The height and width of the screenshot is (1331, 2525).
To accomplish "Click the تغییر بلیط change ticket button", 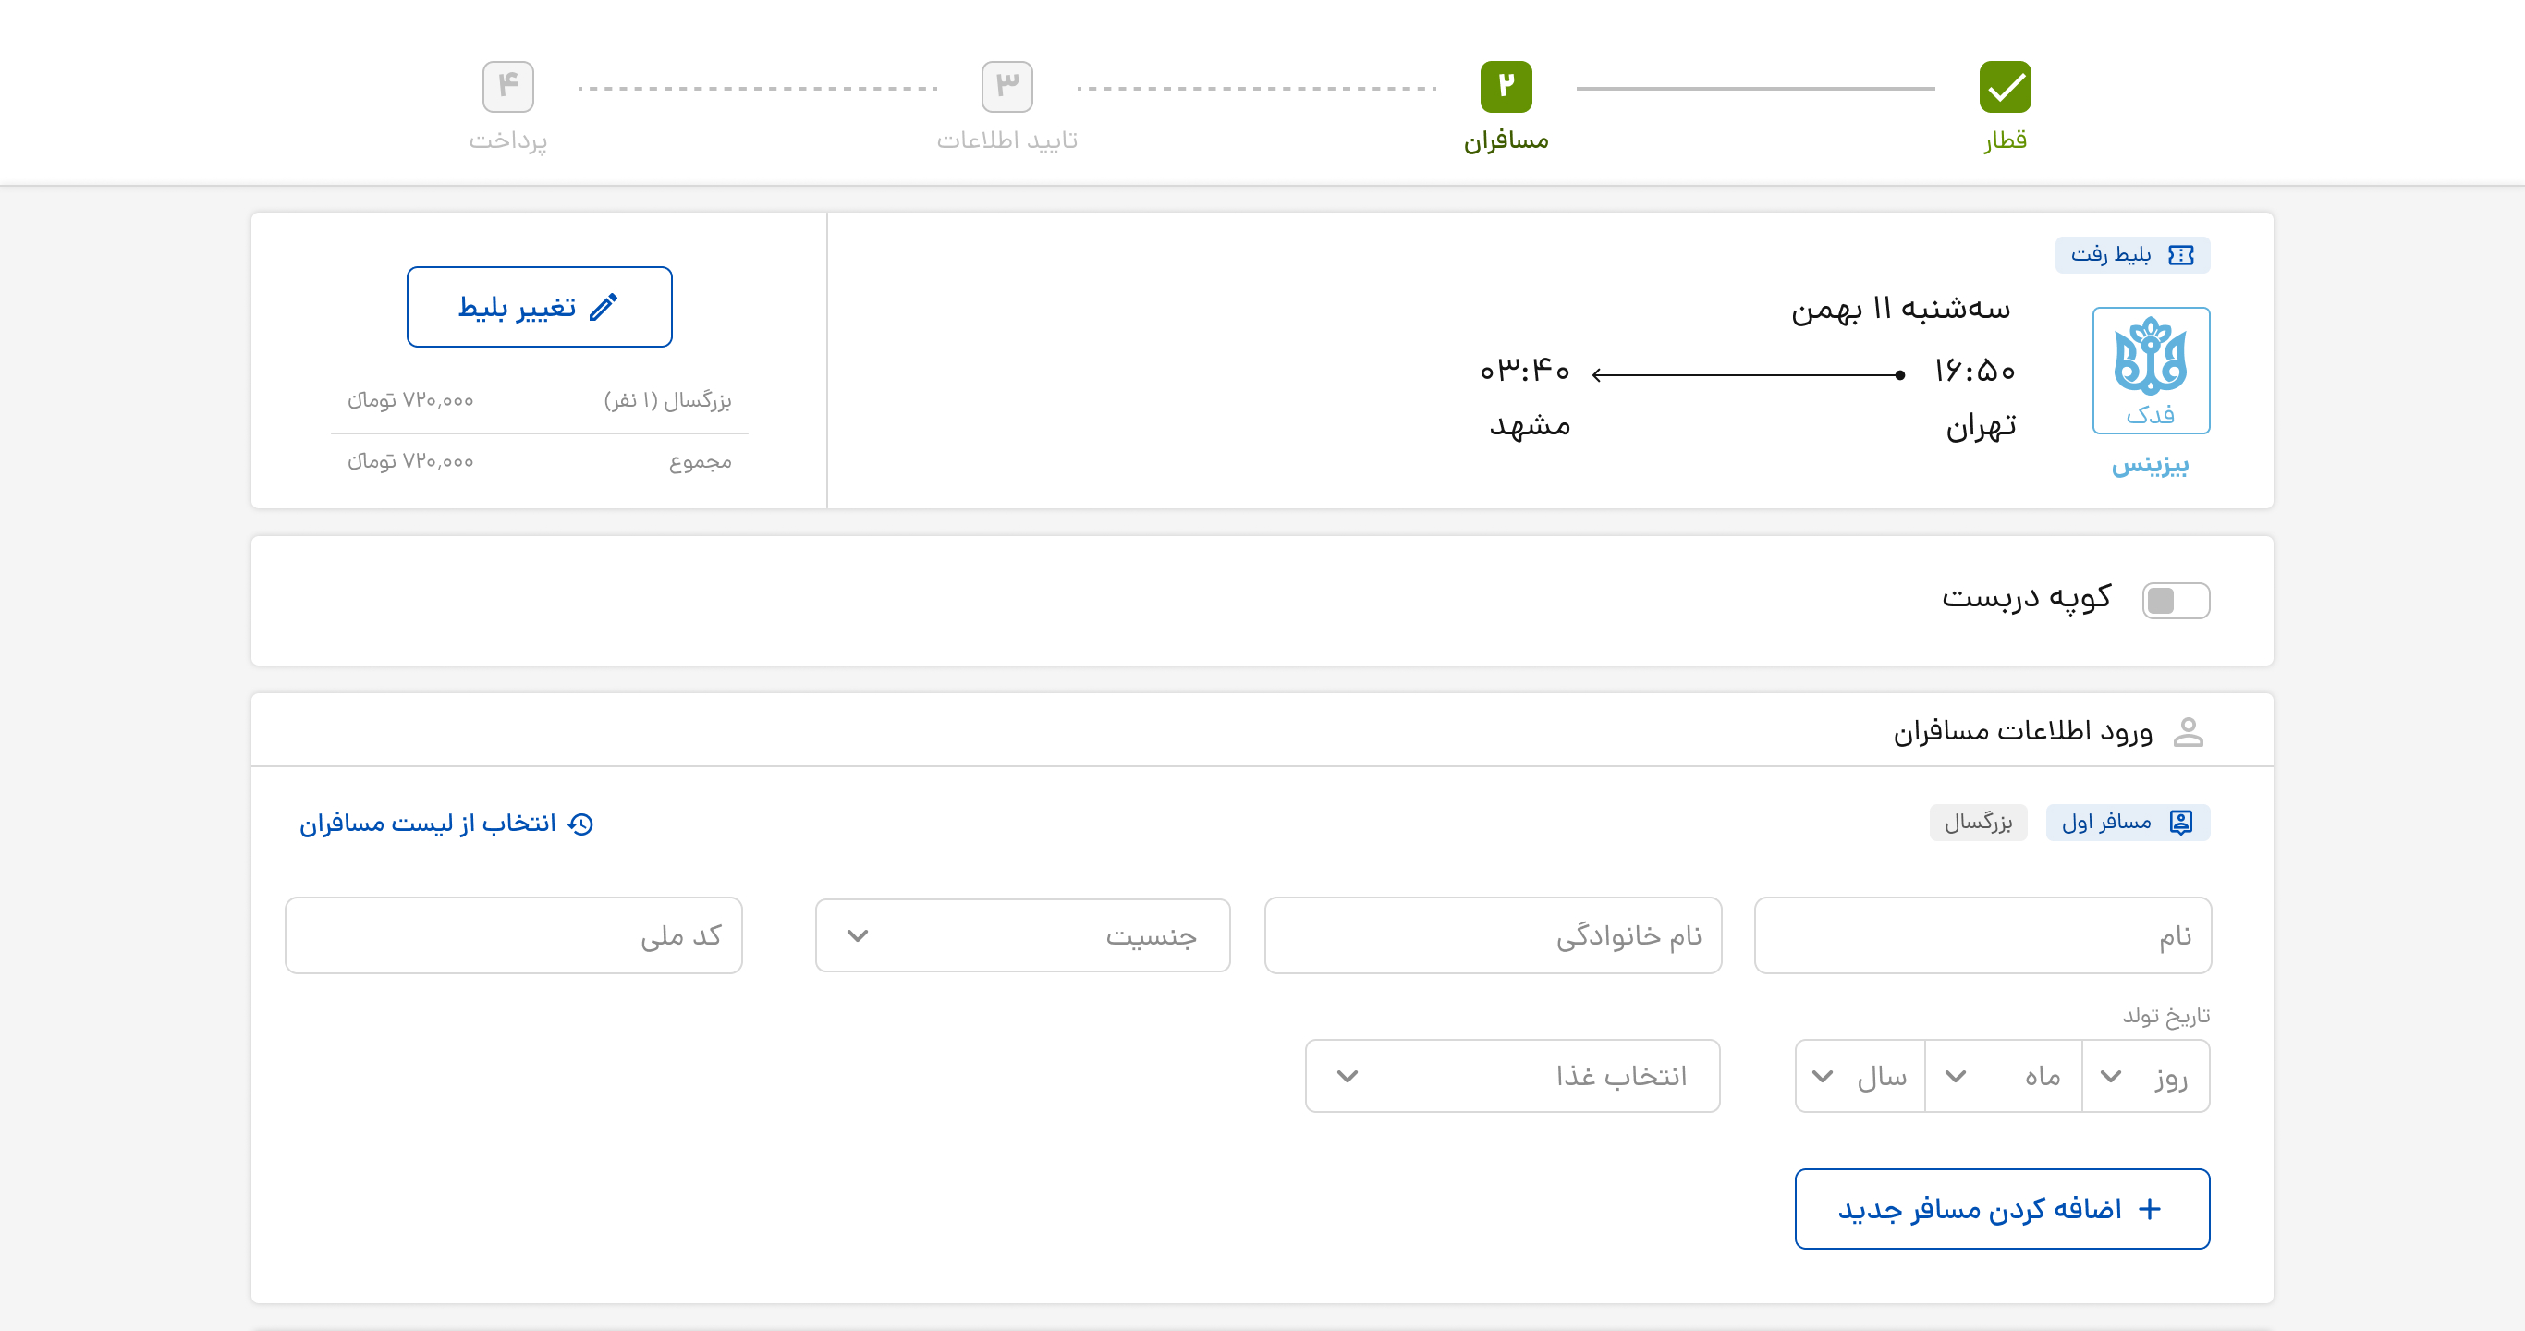I will click(x=539, y=307).
